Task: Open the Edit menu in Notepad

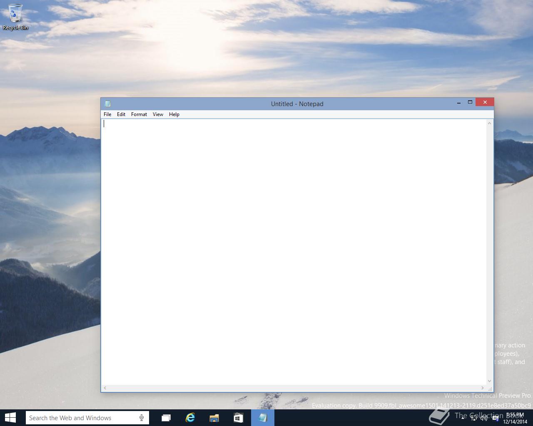Action: [x=121, y=114]
